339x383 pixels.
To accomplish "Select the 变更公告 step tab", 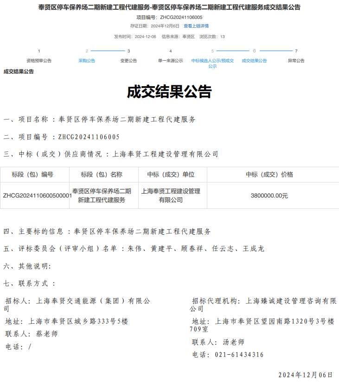I will (x=128, y=61).
